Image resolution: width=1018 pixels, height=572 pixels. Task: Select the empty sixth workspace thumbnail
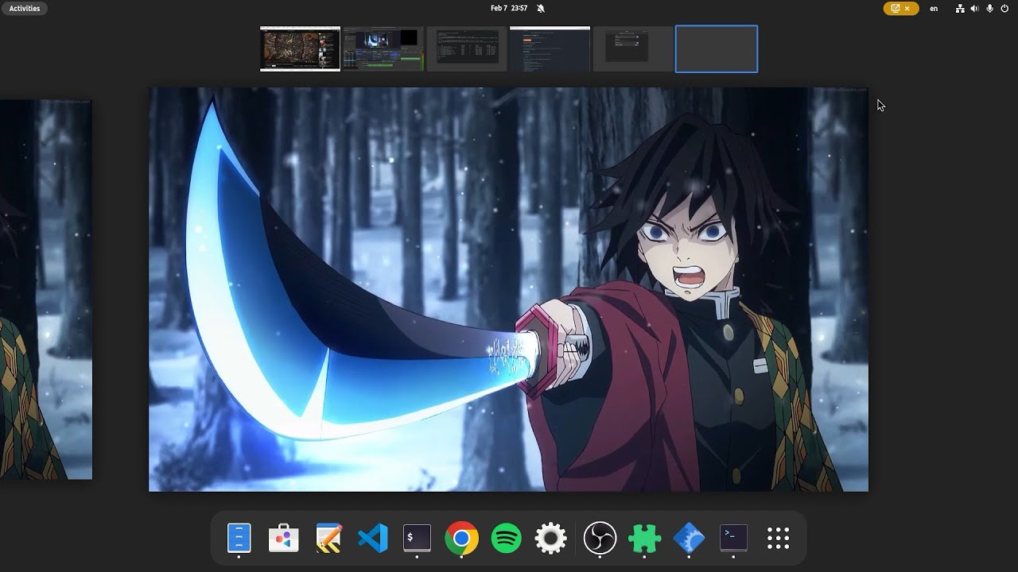tap(717, 49)
